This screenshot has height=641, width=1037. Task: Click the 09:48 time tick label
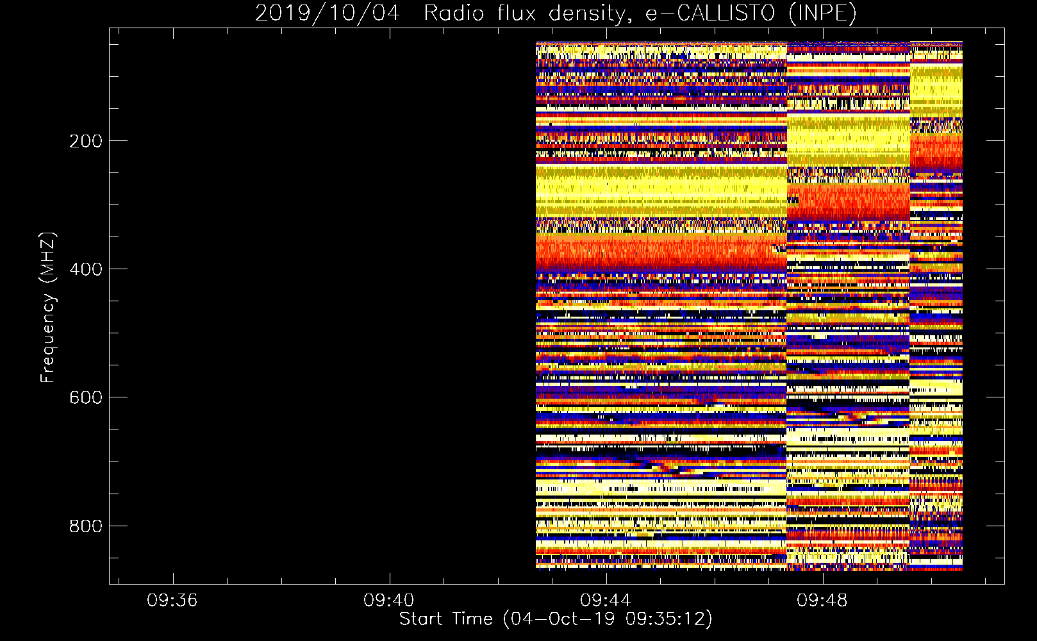pos(822,601)
